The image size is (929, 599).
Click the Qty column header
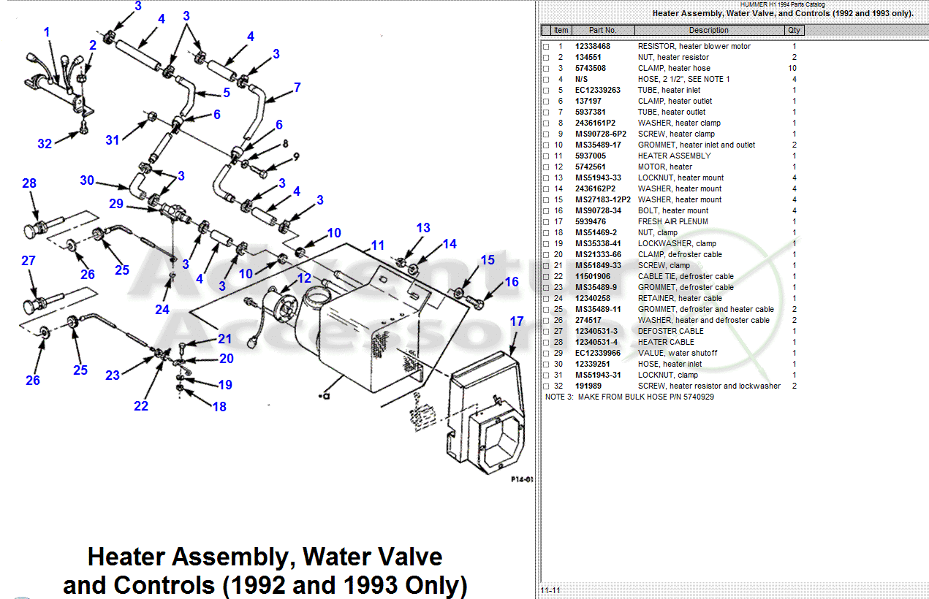(x=794, y=30)
